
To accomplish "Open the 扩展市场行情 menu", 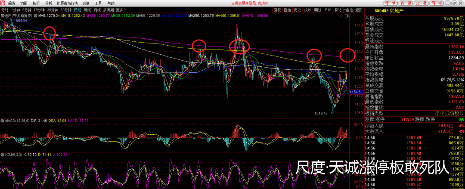I will click(67, 3).
